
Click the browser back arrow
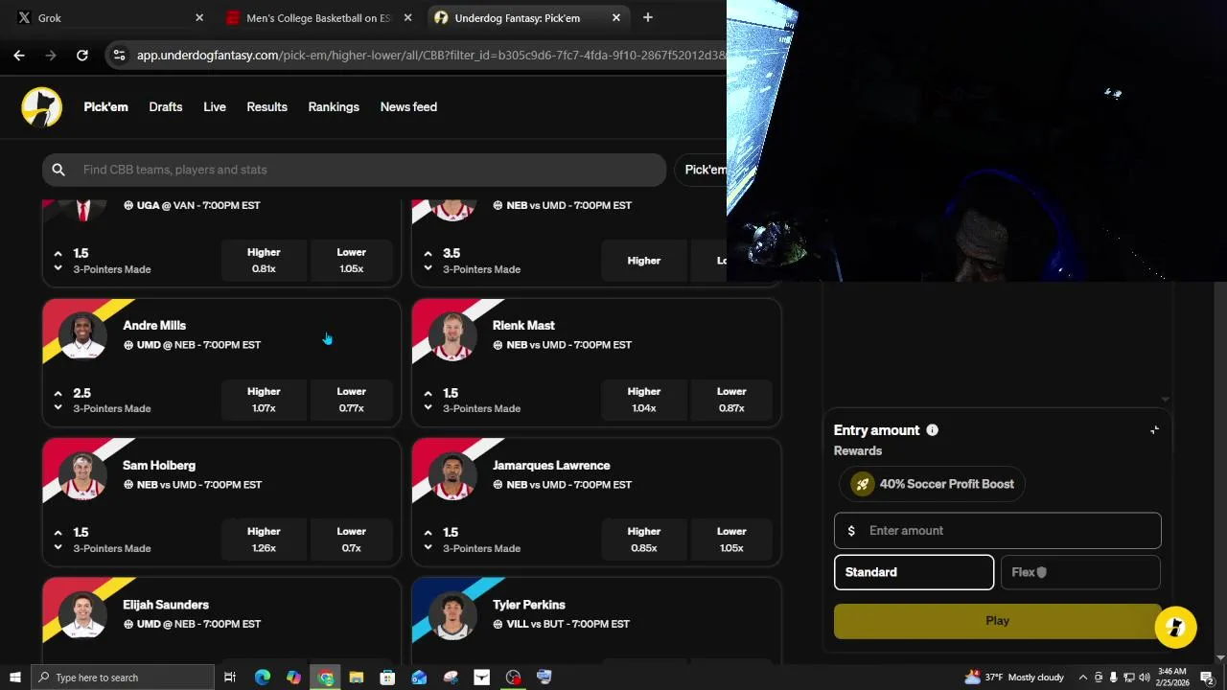pyautogui.click(x=19, y=56)
